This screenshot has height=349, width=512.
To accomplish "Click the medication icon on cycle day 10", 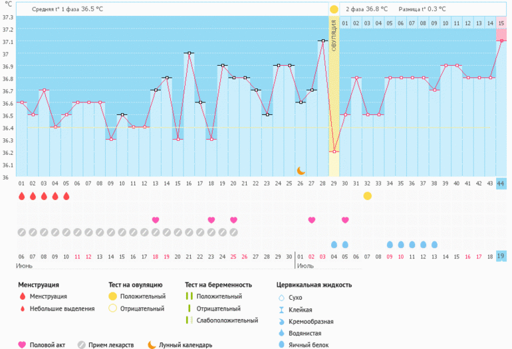I will coord(122,232).
